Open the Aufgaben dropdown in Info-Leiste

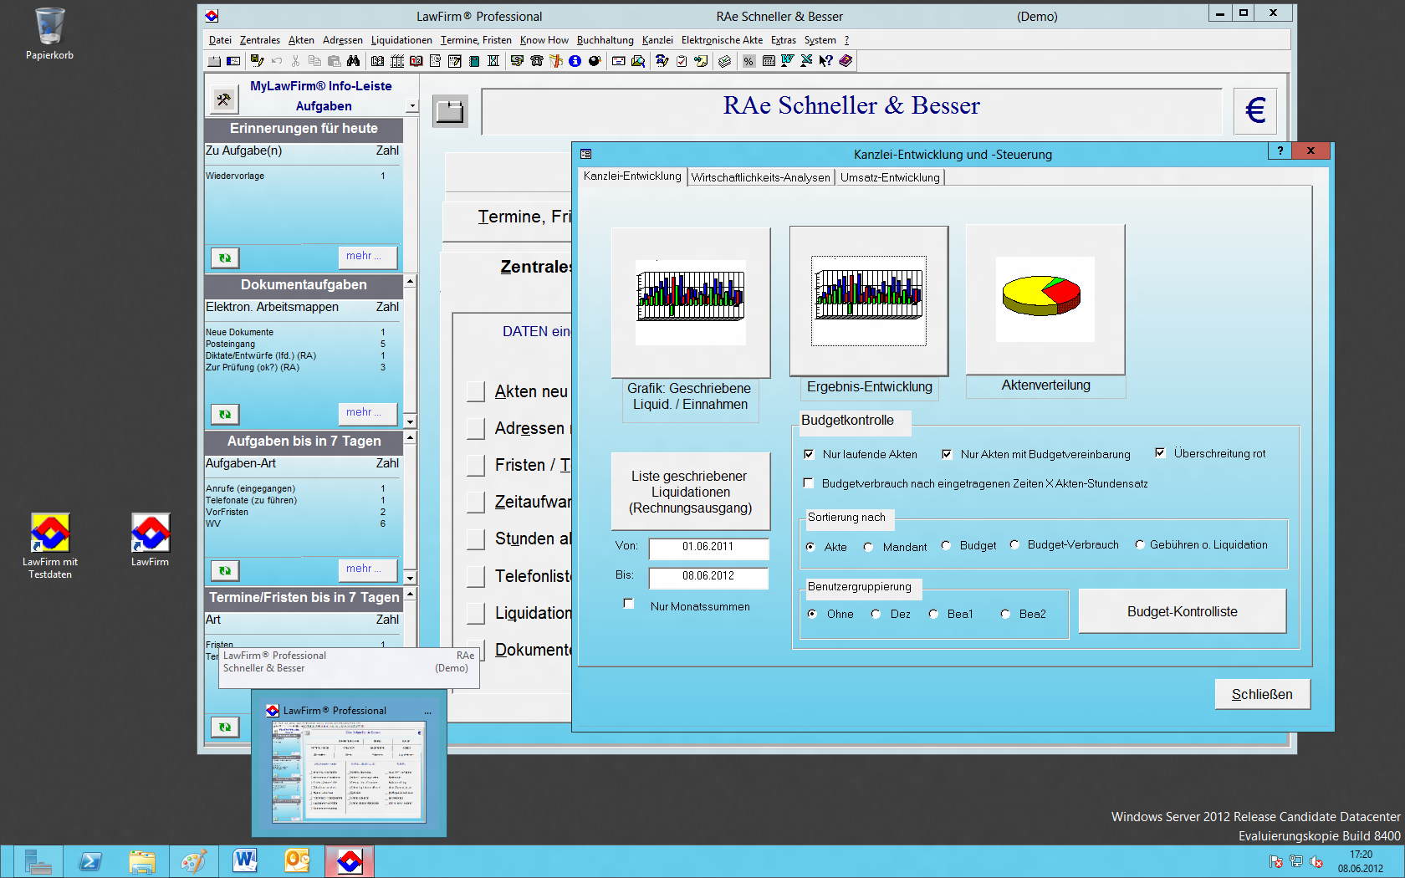(411, 106)
